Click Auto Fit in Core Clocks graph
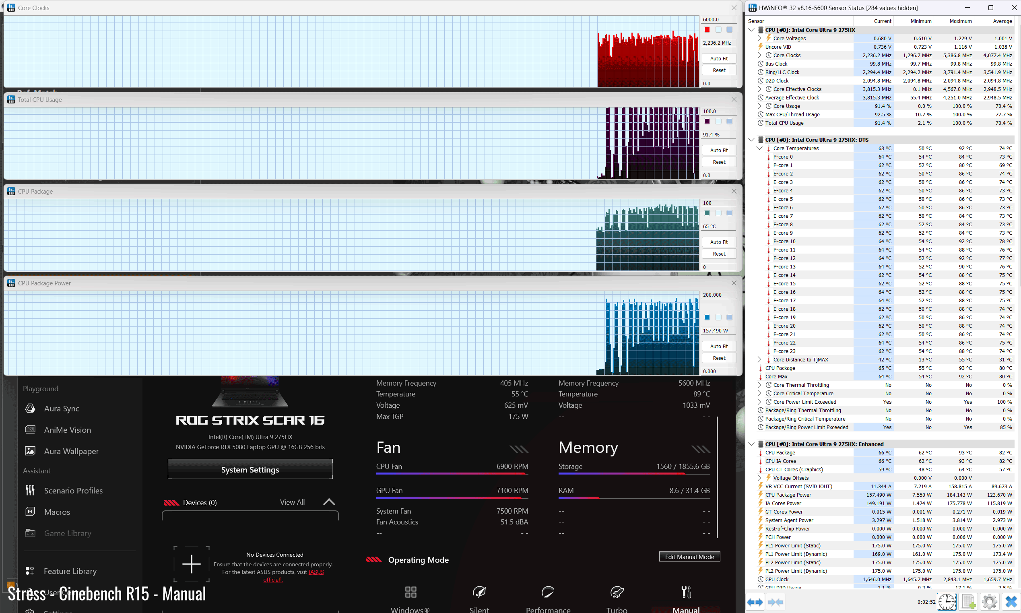 tap(719, 58)
